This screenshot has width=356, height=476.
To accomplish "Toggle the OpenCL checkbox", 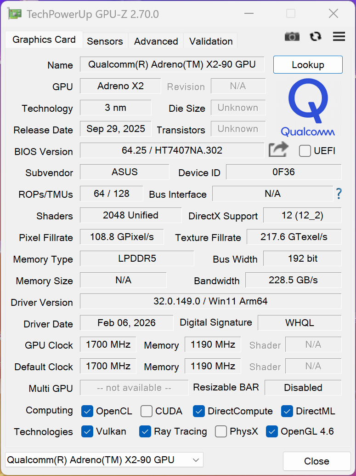I will coord(87,411).
